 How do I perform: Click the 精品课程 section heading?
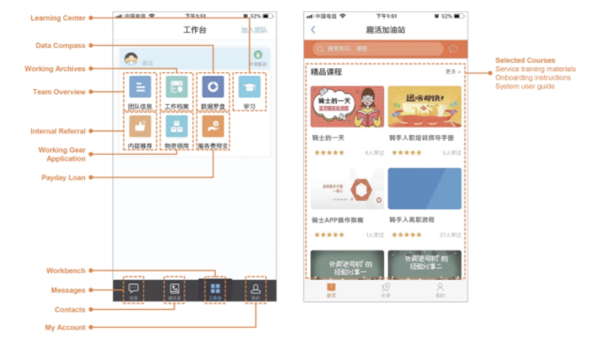click(x=326, y=72)
